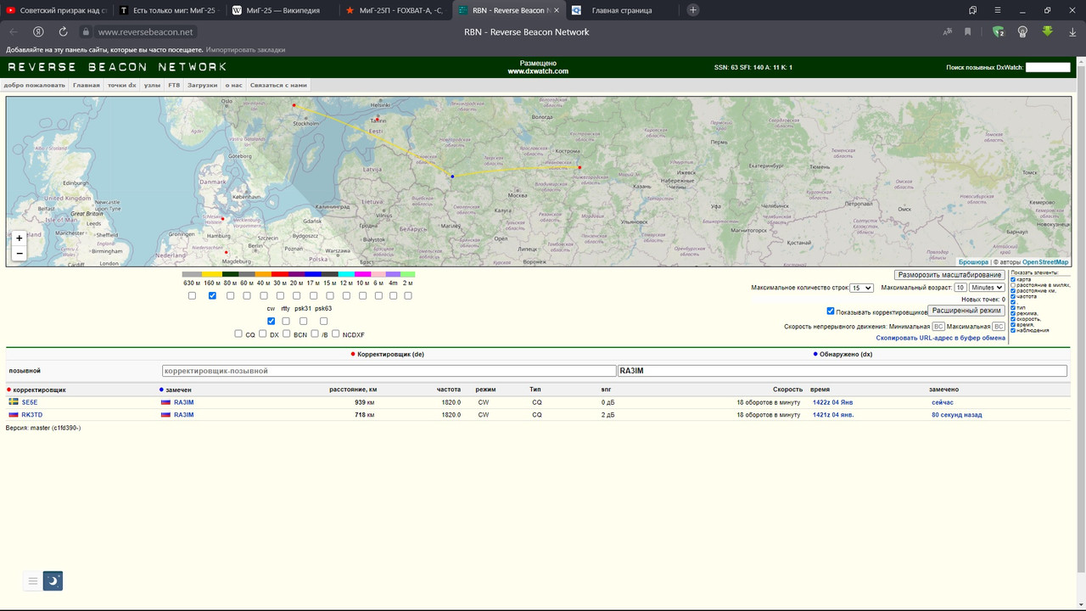The image size is (1086, 611).
Task: Zoom out the map with minus button
Action: (20, 253)
